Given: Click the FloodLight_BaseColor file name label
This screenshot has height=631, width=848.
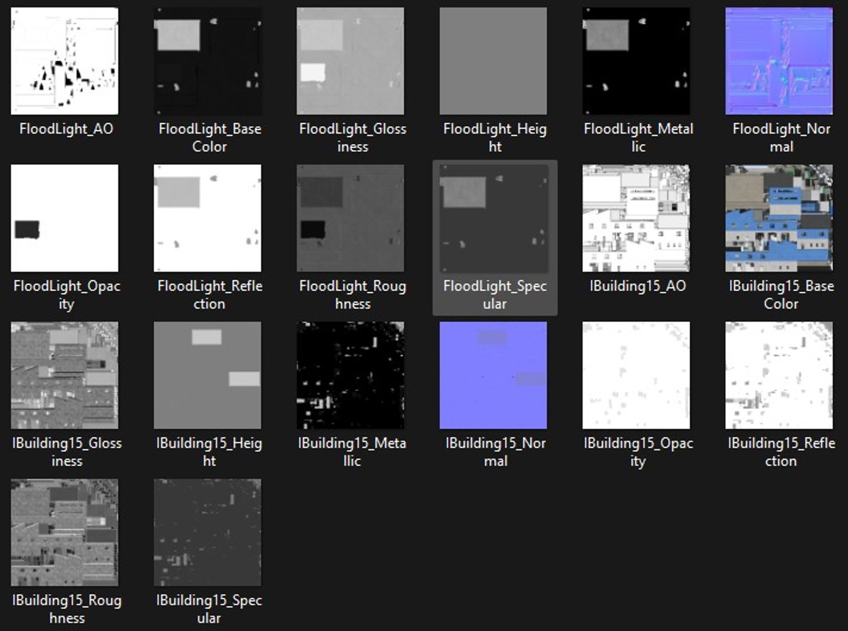Looking at the screenshot, I should click(209, 137).
